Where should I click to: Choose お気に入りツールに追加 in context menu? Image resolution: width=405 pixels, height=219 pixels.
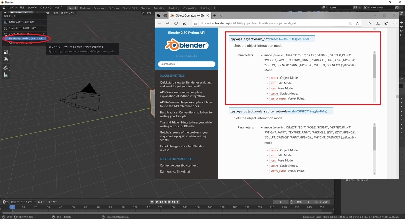(x=24, y=22)
